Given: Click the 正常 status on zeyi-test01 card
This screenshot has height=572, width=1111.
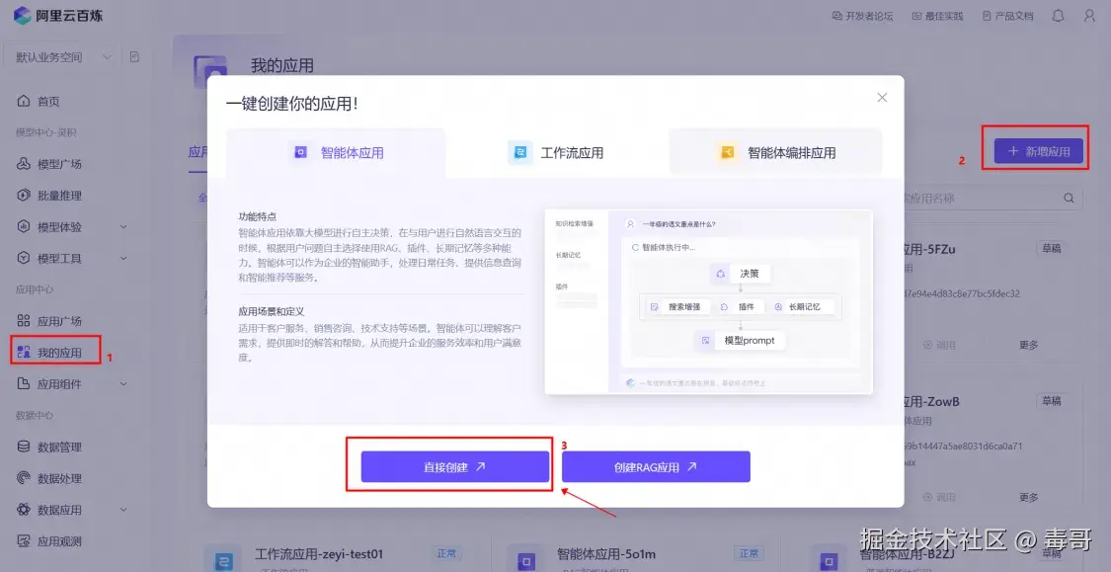Looking at the screenshot, I should (x=446, y=553).
